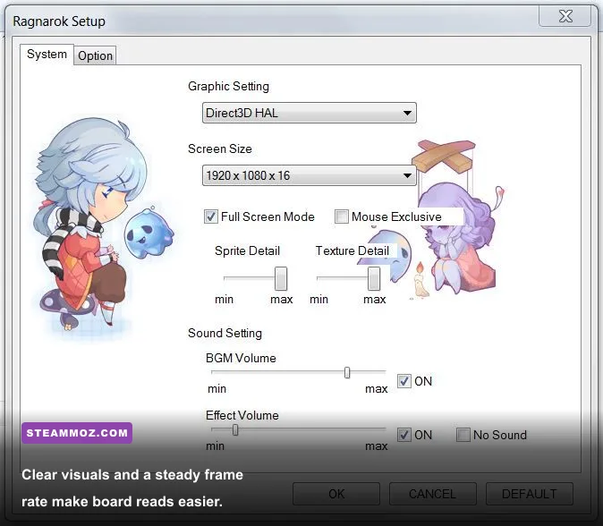
Task: Confirm settings with the OK button
Action: click(x=336, y=494)
